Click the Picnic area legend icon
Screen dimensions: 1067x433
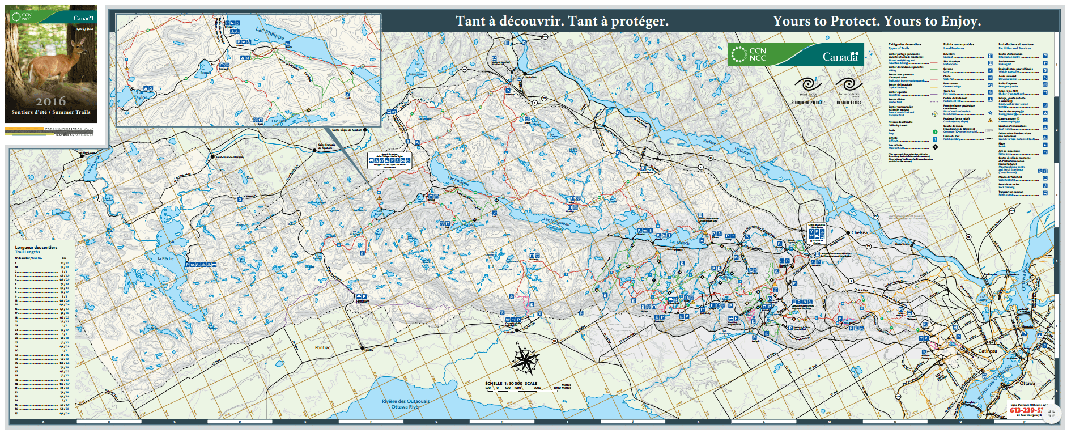[x=1045, y=153]
